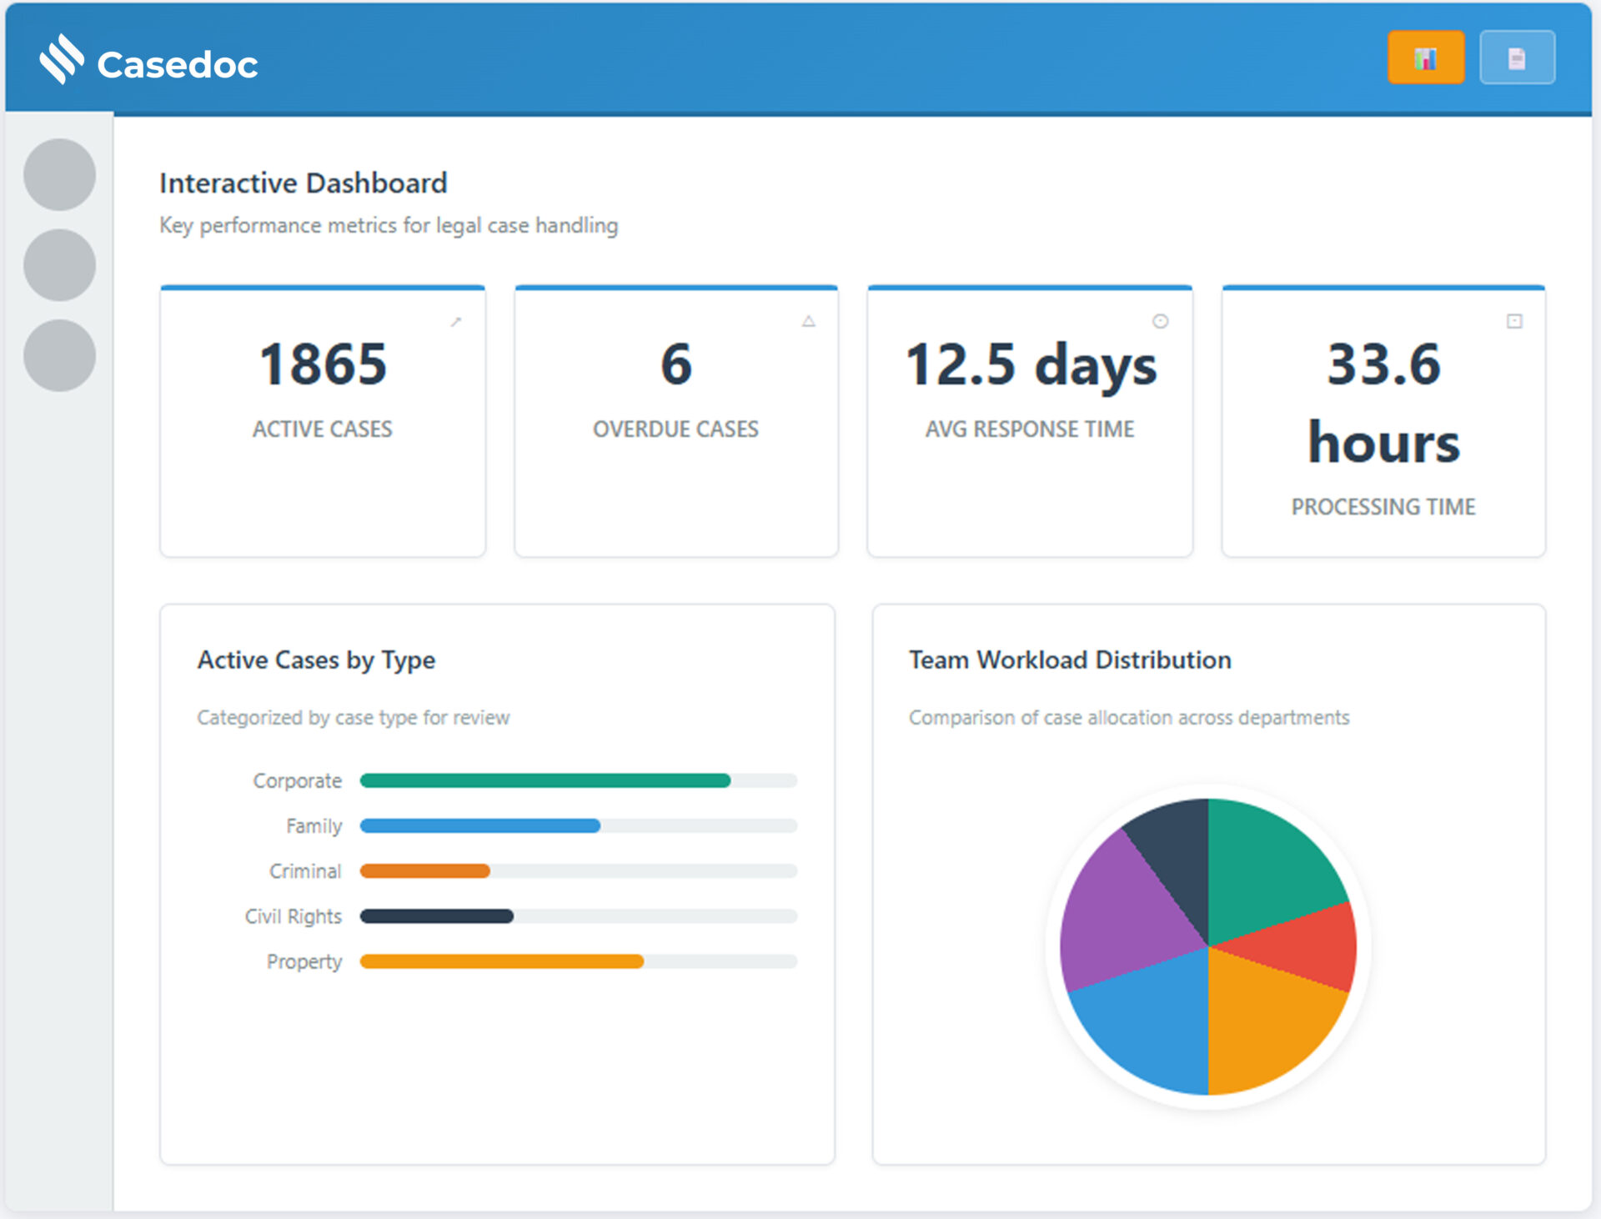The image size is (1601, 1219).
Task: Click the Criminal cases progress bar
Action: coord(577,870)
